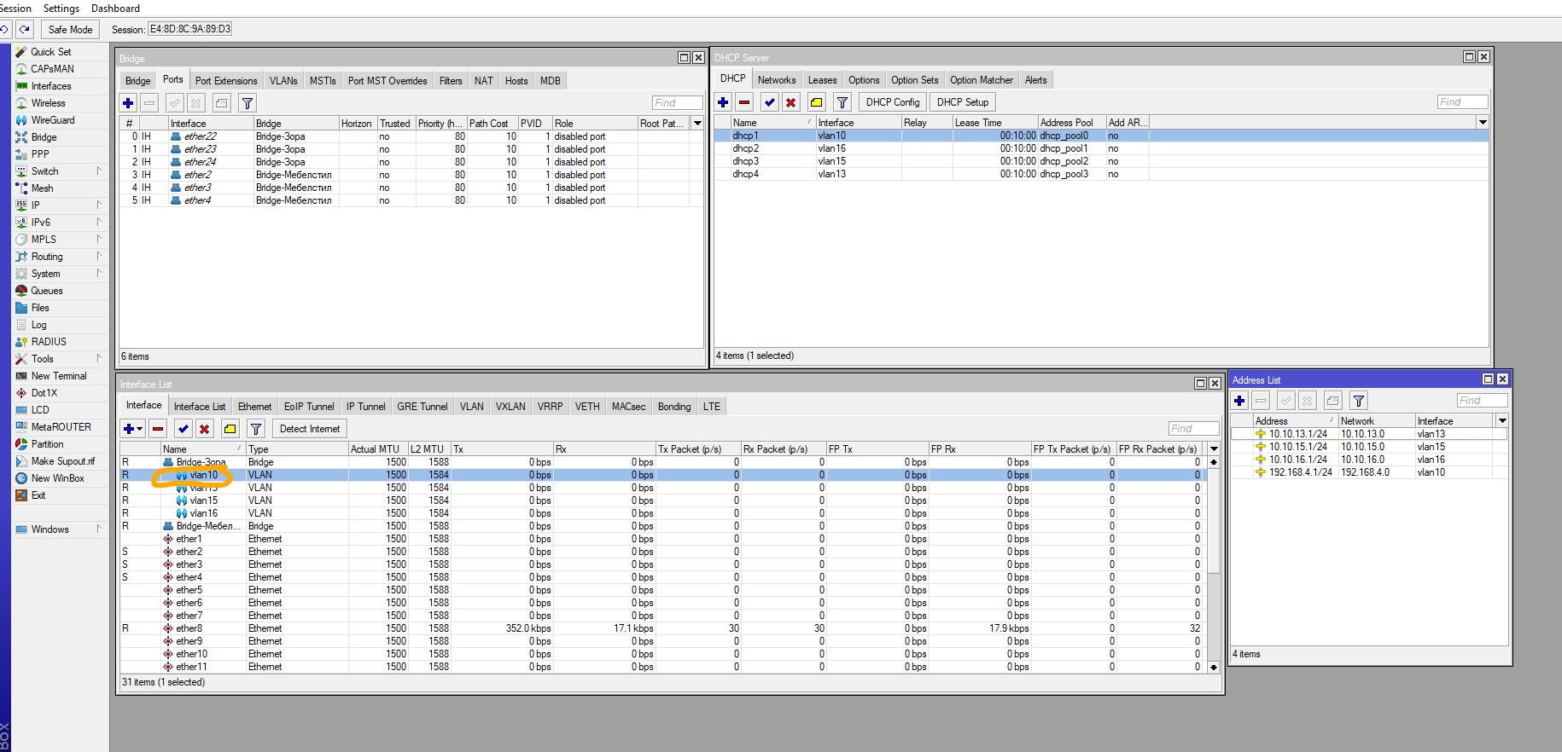The width and height of the screenshot is (1562, 752).
Task: Open the columns dropdown in the Bridge Ports table
Action: pyautogui.click(x=697, y=124)
